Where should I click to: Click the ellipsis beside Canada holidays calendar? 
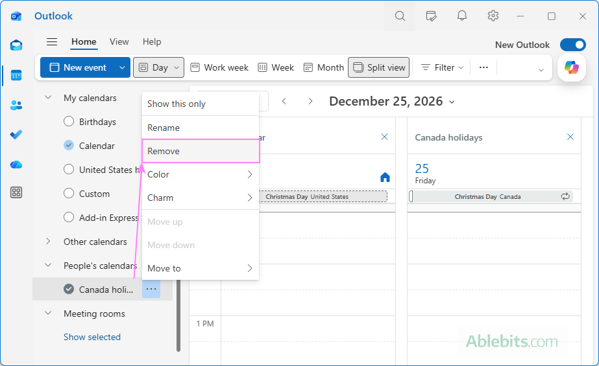pos(151,289)
